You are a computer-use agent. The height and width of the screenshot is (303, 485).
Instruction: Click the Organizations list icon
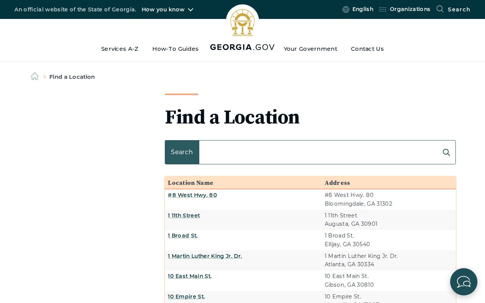point(383,9)
